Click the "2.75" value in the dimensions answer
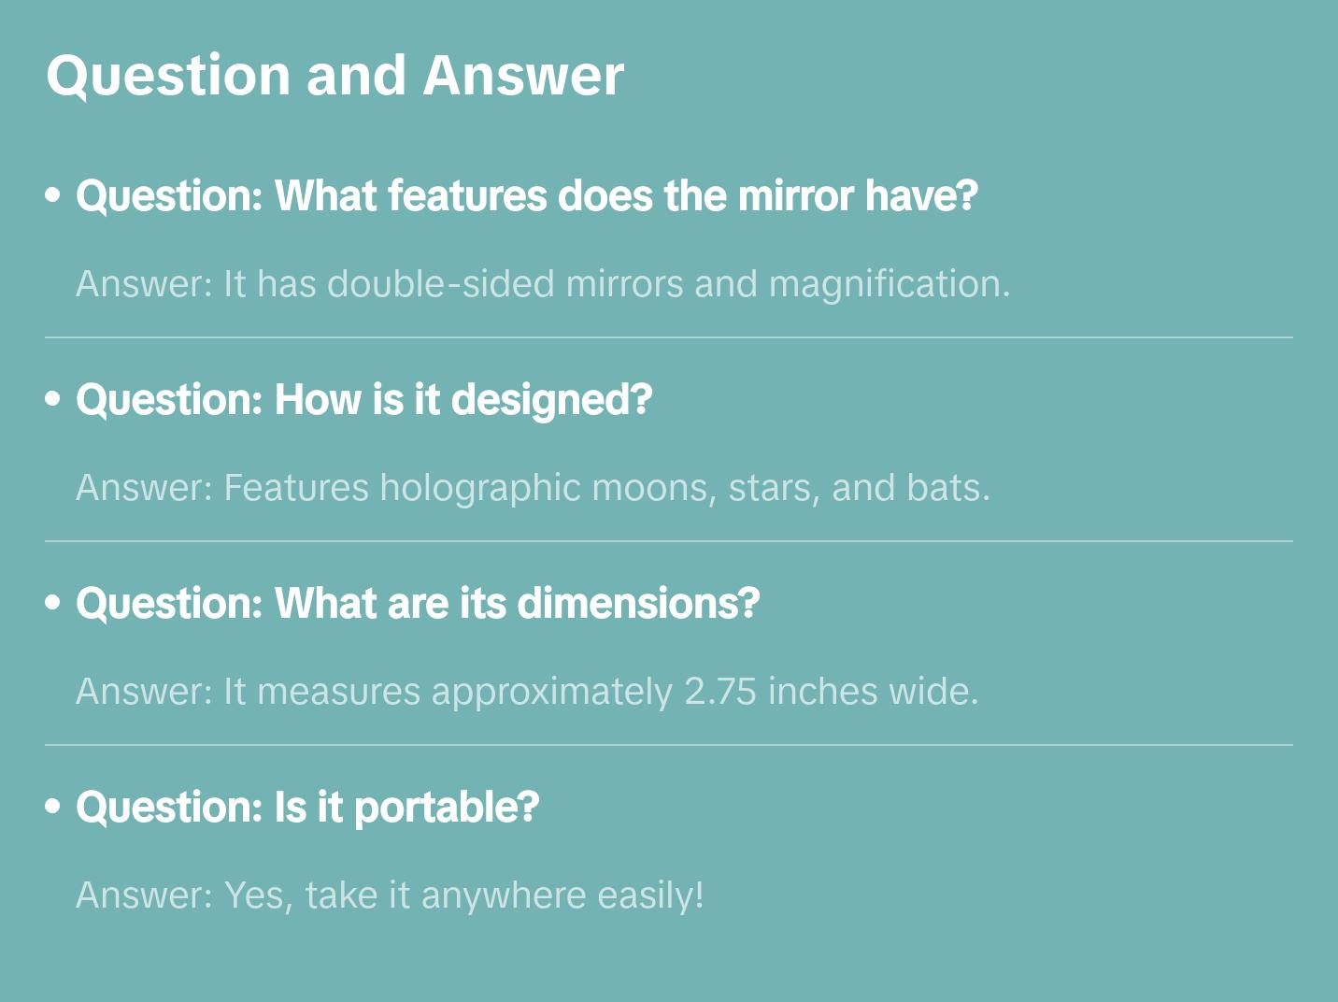This screenshot has height=1002, width=1338. (x=719, y=692)
